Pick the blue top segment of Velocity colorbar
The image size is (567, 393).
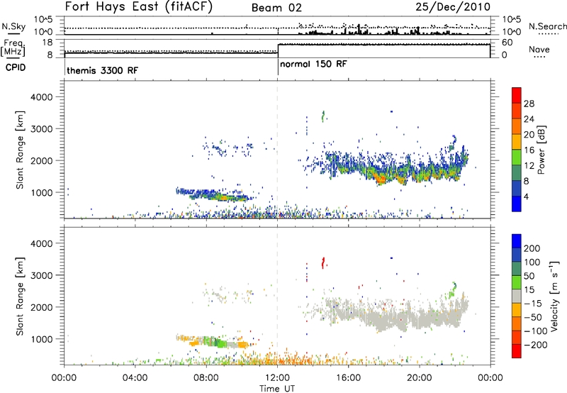point(517,240)
